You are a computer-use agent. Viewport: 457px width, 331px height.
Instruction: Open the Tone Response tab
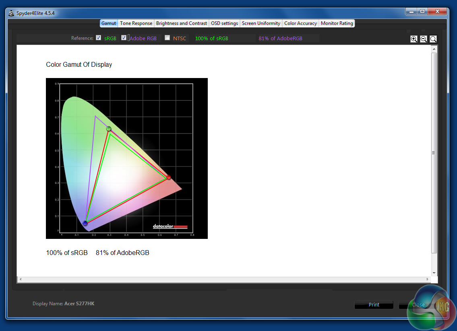coord(136,23)
